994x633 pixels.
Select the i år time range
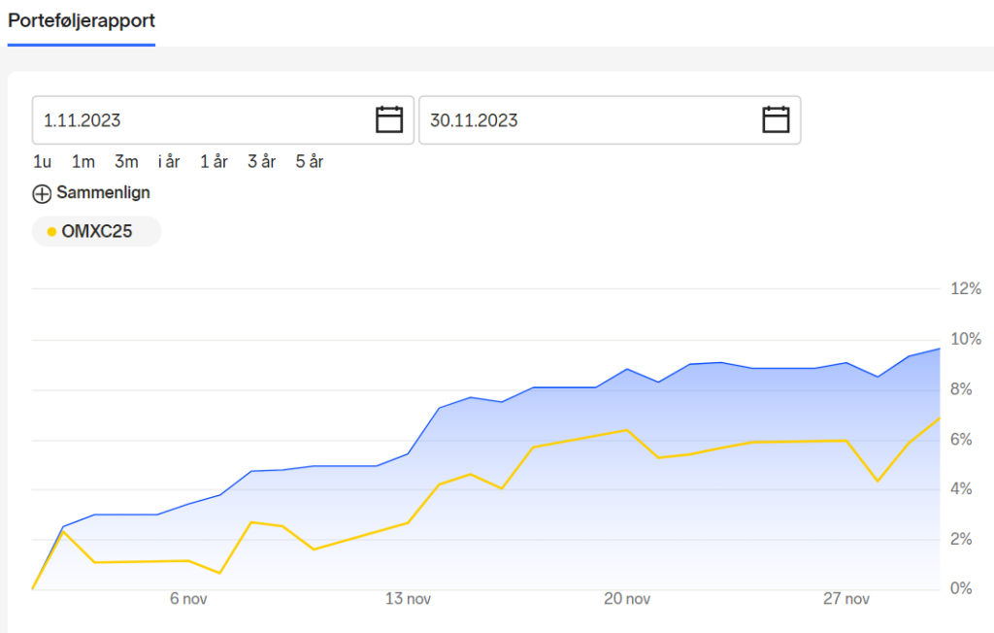(x=169, y=162)
